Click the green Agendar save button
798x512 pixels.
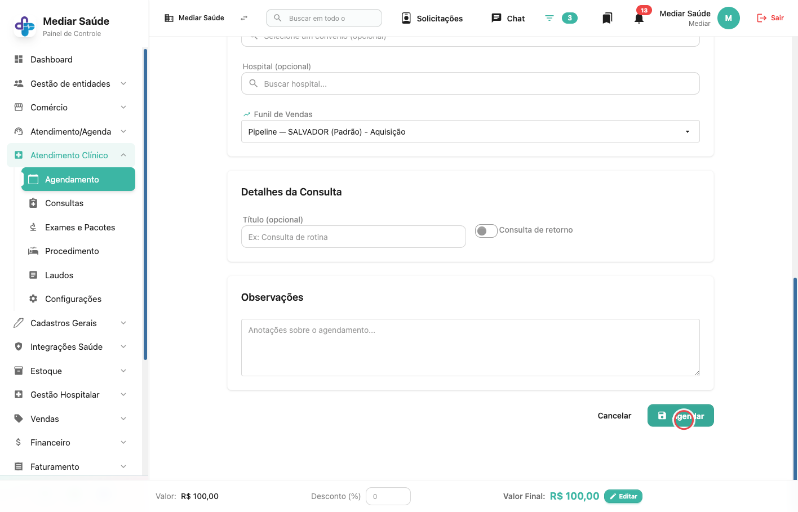[x=680, y=416]
